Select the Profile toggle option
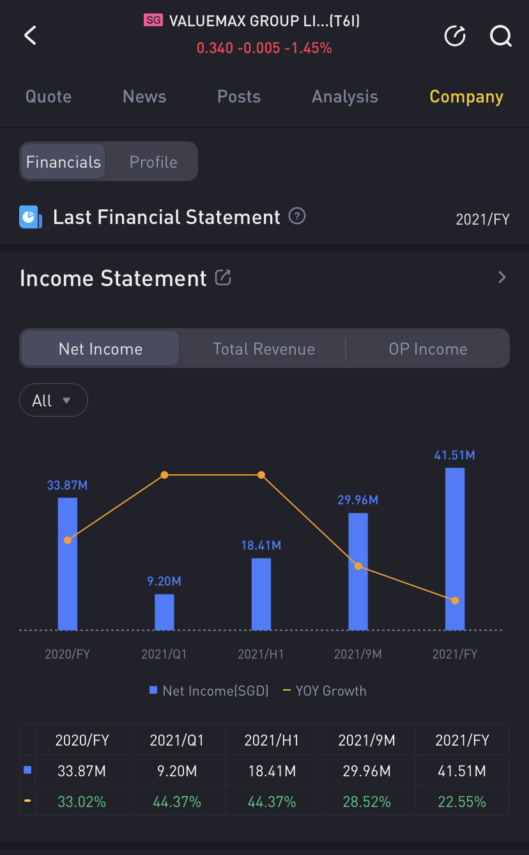529x855 pixels. [x=153, y=162]
